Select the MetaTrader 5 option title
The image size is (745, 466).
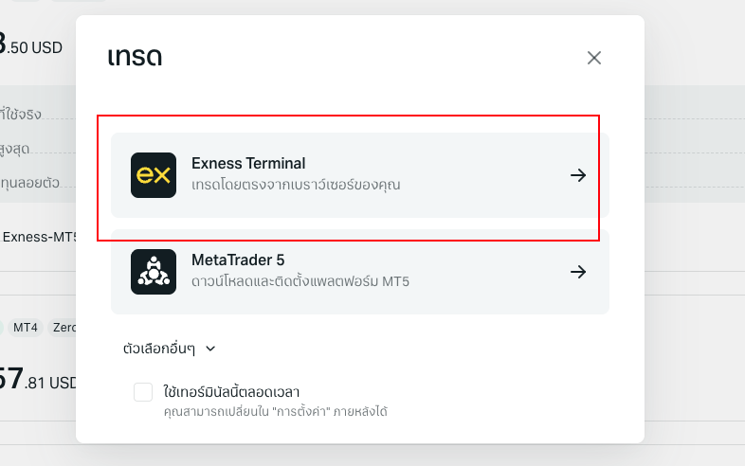coord(238,260)
